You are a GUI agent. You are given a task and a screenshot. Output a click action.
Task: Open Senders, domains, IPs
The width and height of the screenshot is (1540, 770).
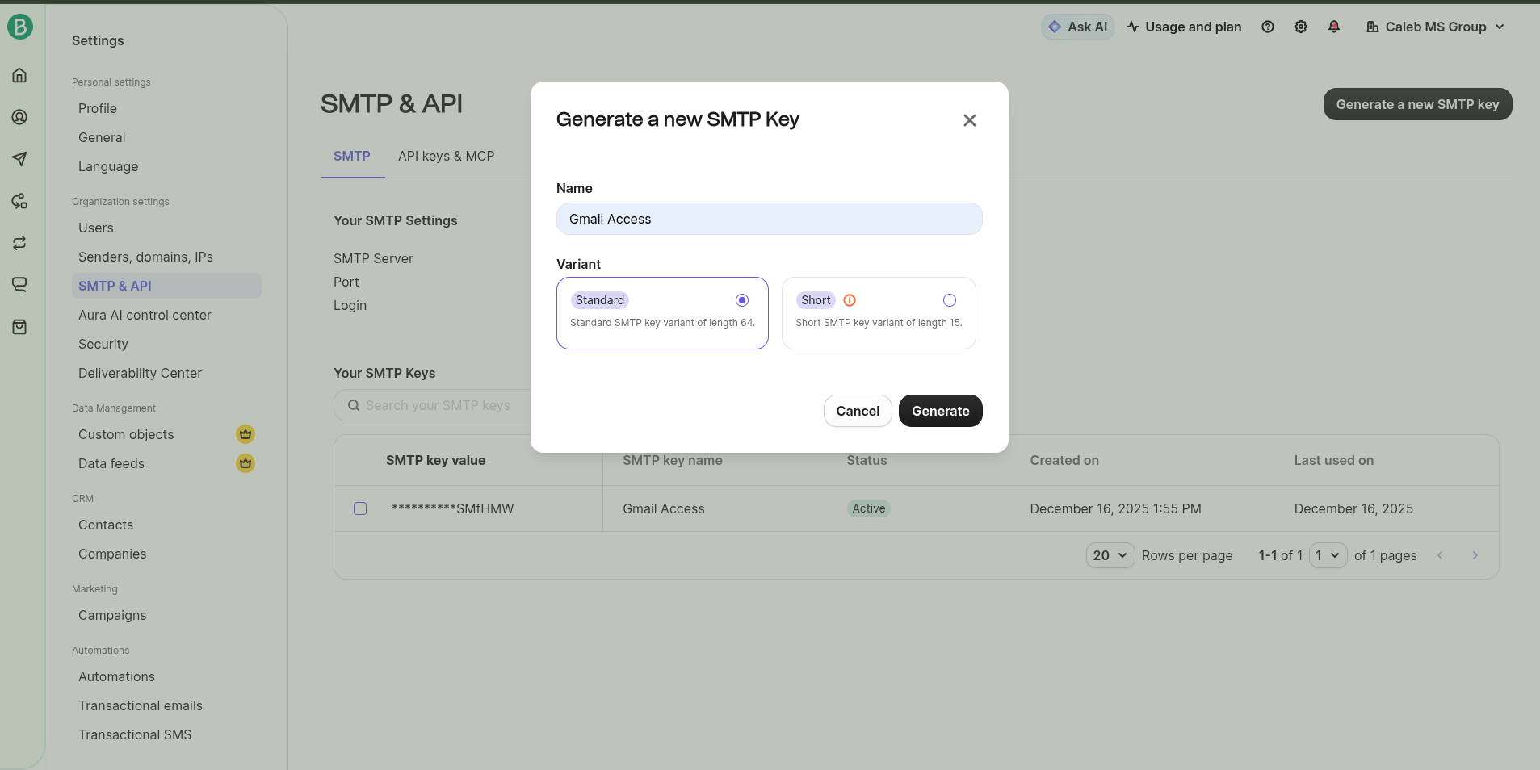coord(145,257)
